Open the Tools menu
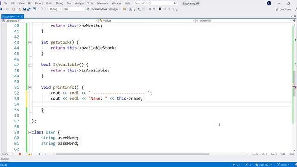297x167 pixels. pos(90,3)
